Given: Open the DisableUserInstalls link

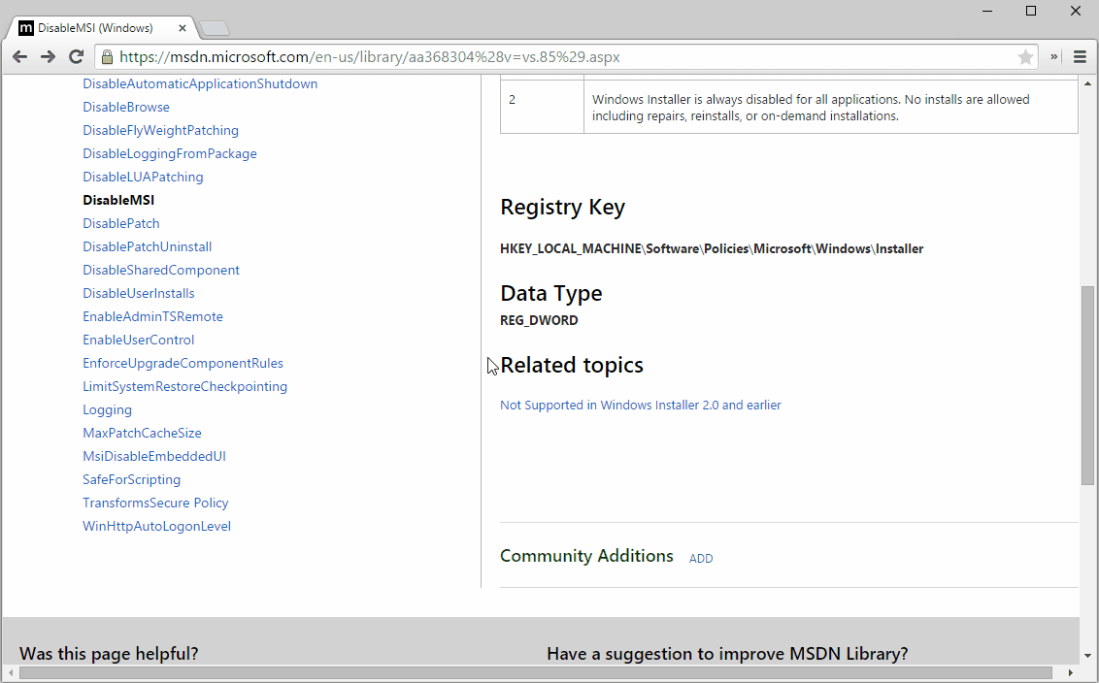Looking at the screenshot, I should coord(139,294).
